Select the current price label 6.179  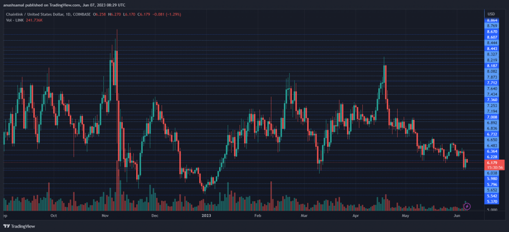pos(491,162)
